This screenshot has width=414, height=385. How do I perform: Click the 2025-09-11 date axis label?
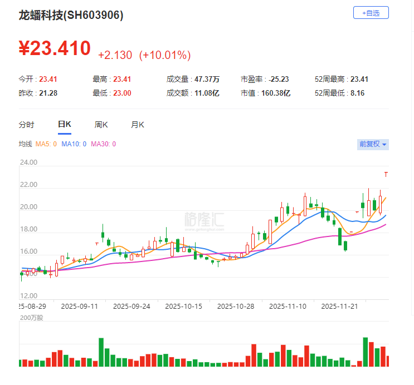(x=80, y=307)
